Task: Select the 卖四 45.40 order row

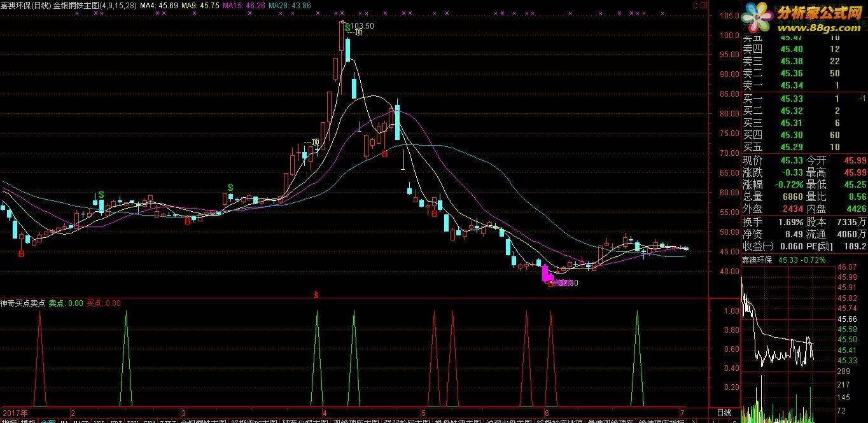Action: coord(804,49)
